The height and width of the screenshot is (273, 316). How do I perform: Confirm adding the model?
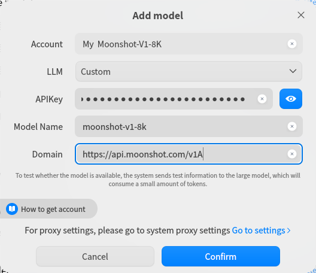pos(221,256)
